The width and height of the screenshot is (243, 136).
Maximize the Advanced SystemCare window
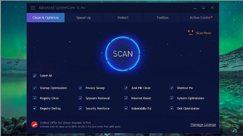point(204,7)
